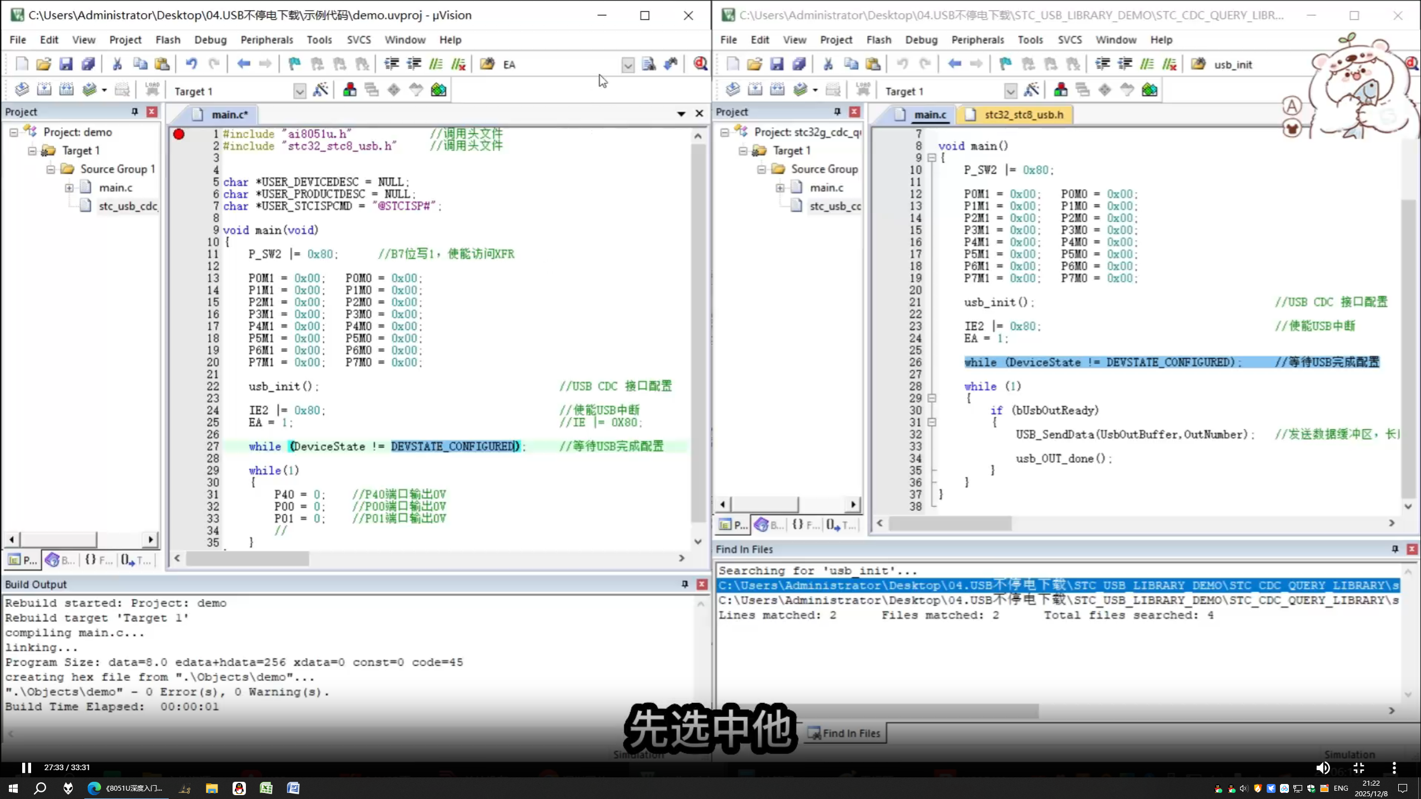
Task: Click Rebuild all target files icon
Action: pos(67,89)
